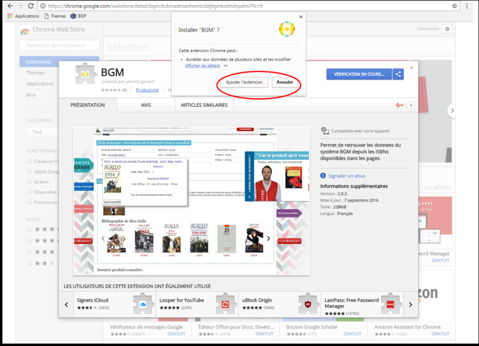Open the BDP bookmark
Screen dimensions: 479x346
78,16
